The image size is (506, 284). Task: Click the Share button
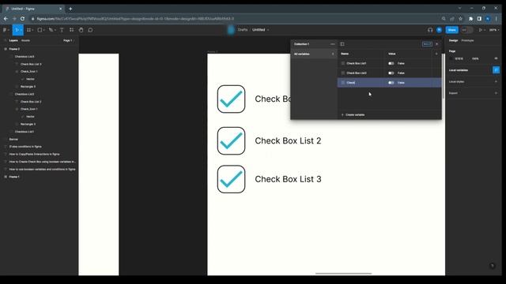pos(451,30)
